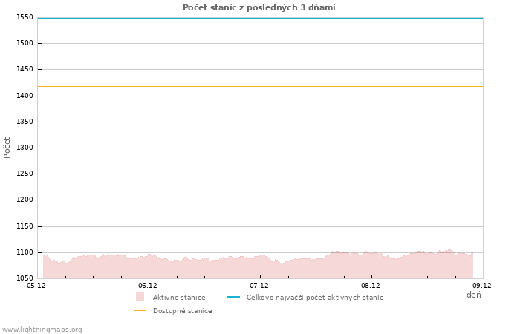The height and width of the screenshot is (334, 520).
Task: Click the 1100 y-axis tick value
Action: click(x=25, y=252)
